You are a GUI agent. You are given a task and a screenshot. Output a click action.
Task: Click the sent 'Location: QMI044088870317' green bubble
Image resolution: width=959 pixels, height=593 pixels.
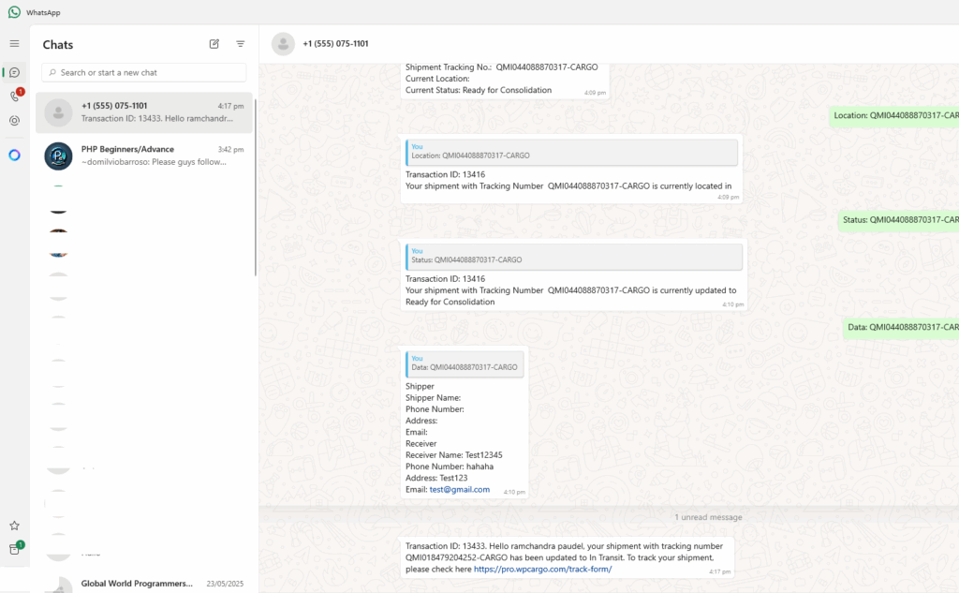(x=894, y=115)
